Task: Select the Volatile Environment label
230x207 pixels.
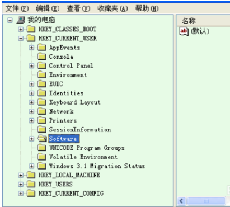Action: click(83, 157)
